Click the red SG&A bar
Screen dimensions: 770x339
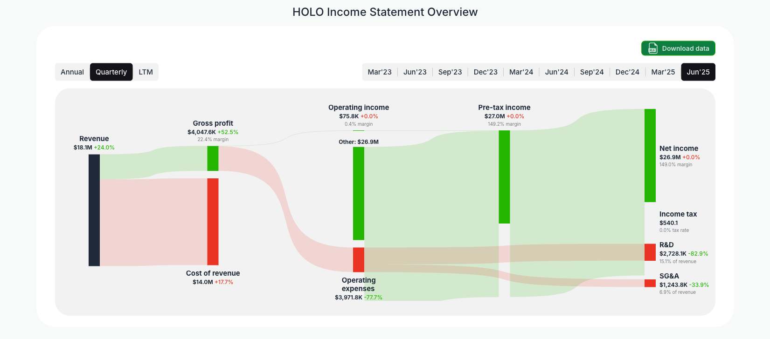click(650, 283)
